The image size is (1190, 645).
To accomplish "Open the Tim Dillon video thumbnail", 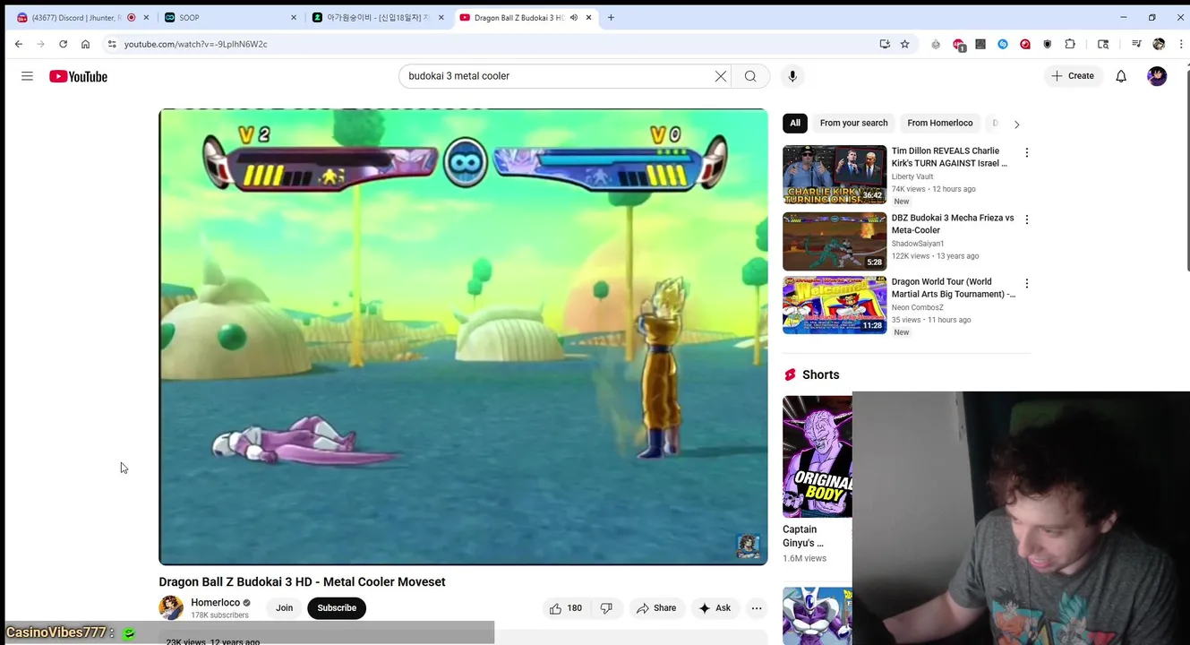I will [835, 175].
